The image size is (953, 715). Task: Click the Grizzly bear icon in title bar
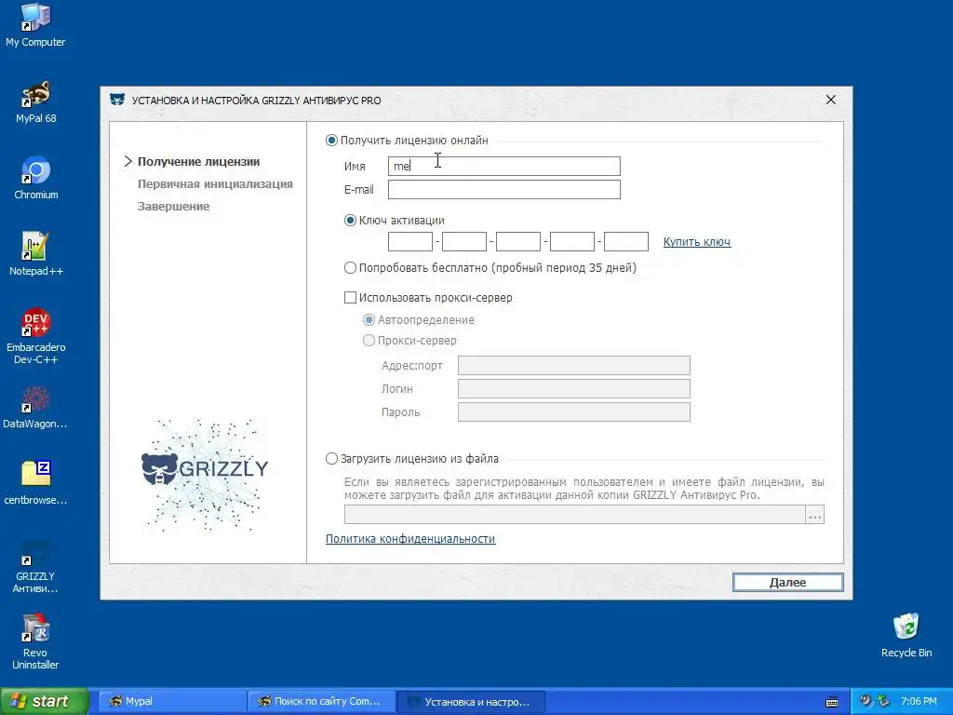[117, 100]
